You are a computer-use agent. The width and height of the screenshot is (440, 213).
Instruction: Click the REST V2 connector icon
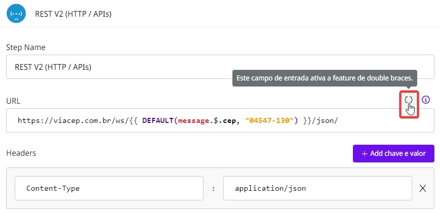17,14
